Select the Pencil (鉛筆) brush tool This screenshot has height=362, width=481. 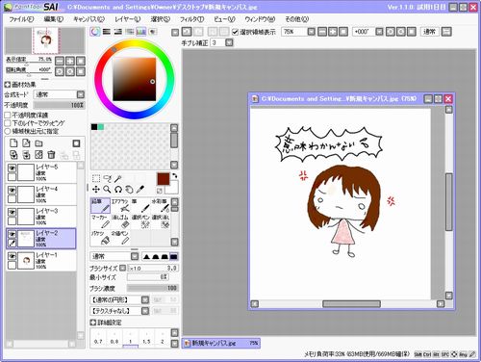click(100, 206)
